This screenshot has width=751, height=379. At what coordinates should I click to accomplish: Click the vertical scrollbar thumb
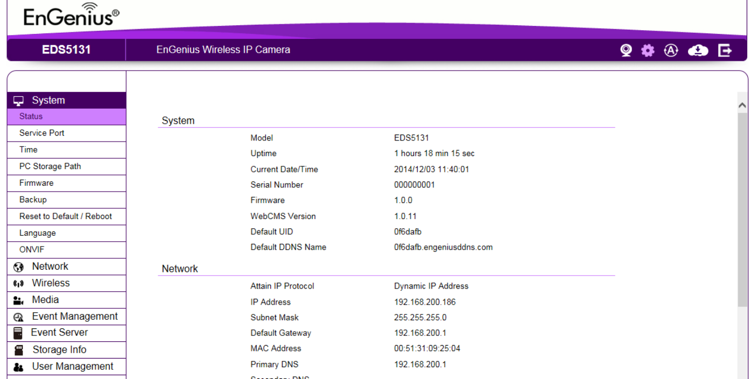[742, 210]
